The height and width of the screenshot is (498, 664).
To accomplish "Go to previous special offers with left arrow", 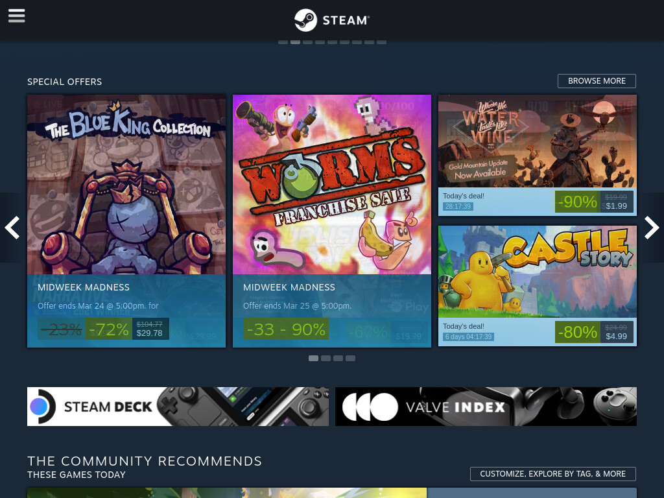I will (12, 228).
